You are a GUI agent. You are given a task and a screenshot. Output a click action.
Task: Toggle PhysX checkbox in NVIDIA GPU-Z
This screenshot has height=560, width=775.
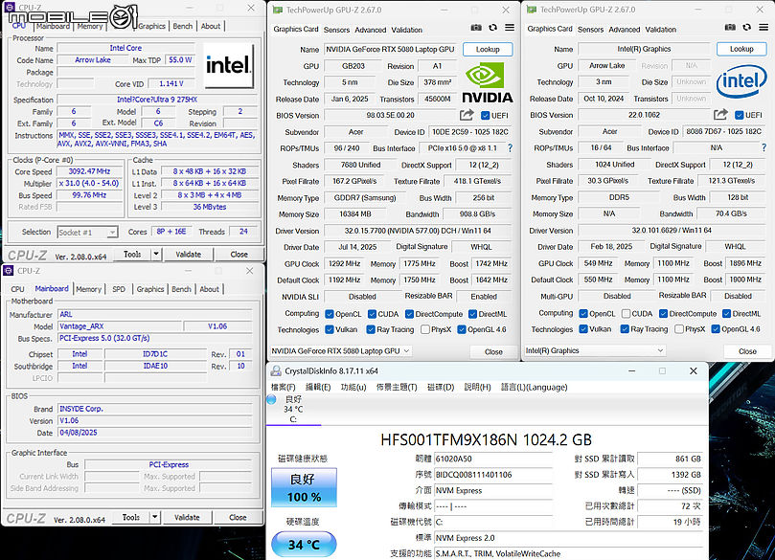pos(425,329)
